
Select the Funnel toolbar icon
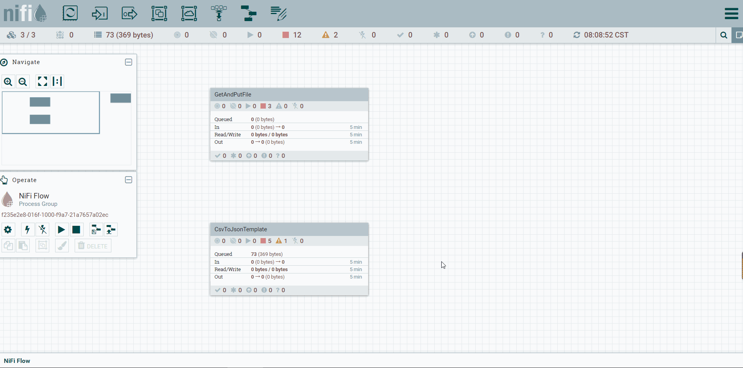coord(219,14)
